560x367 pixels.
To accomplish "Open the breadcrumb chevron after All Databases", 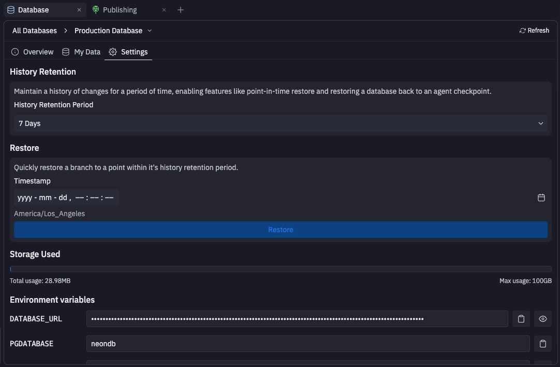I will point(66,31).
